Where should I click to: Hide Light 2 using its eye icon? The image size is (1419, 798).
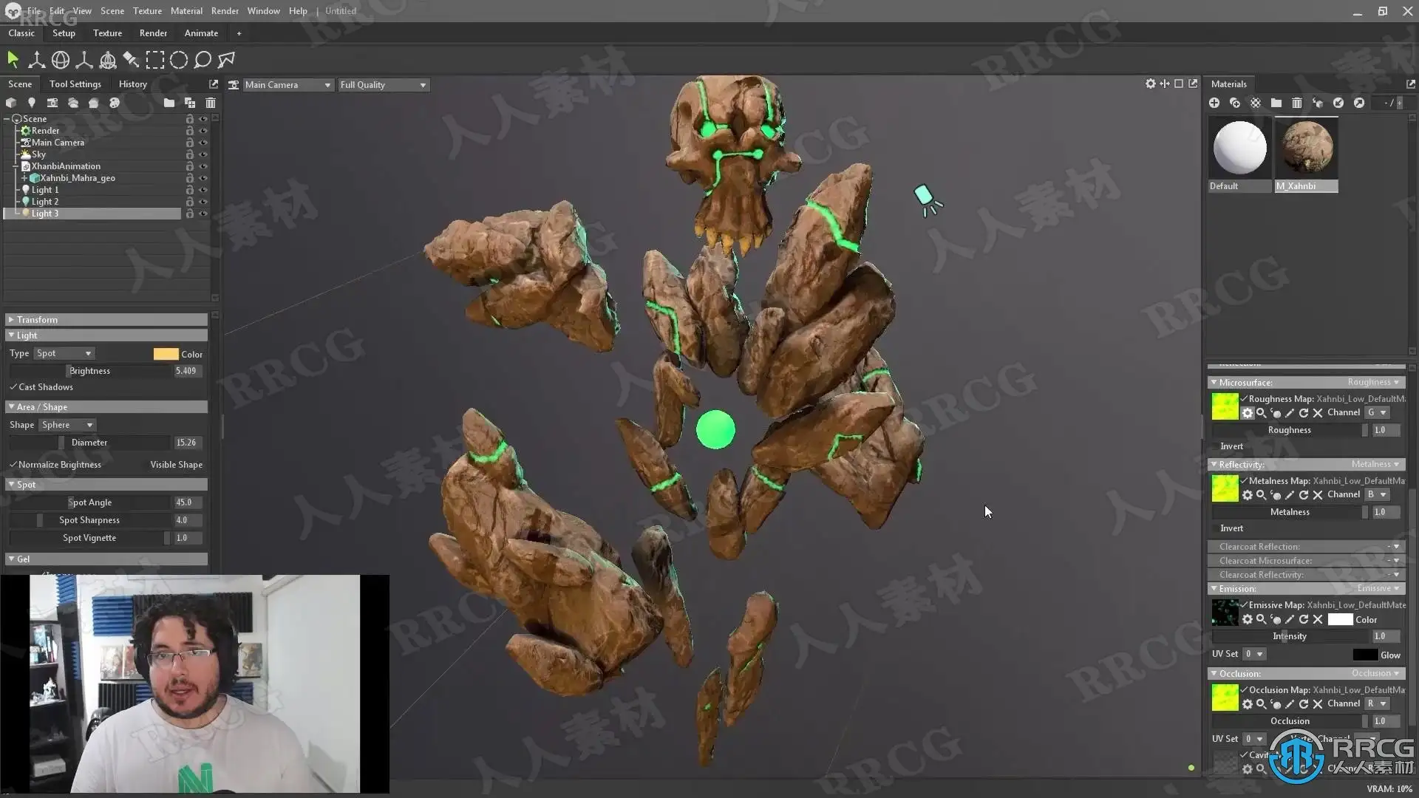203,202
